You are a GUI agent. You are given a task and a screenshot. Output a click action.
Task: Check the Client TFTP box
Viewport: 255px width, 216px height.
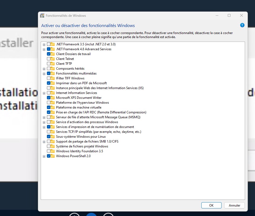coord(49,64)
